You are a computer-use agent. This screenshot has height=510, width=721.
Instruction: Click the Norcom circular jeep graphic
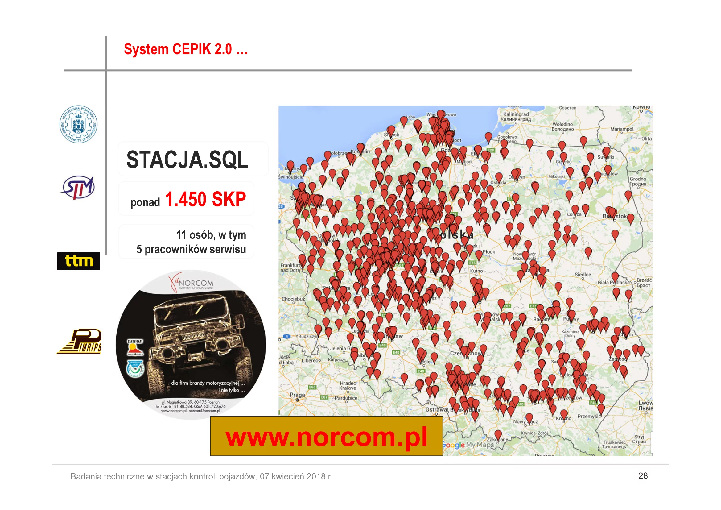(x=191, y=345)
